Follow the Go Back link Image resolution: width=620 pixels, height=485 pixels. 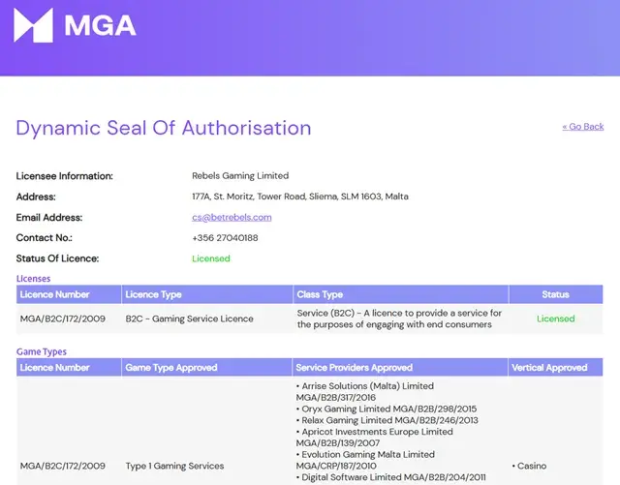[x=583, y=127]
